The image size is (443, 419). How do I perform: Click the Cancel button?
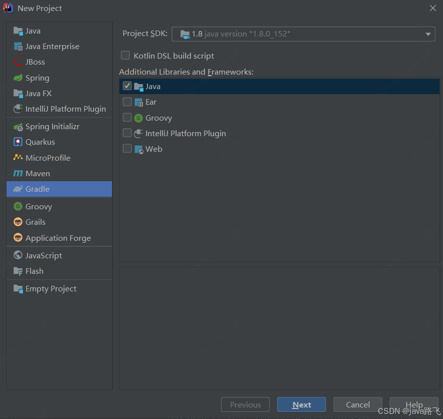357,404
